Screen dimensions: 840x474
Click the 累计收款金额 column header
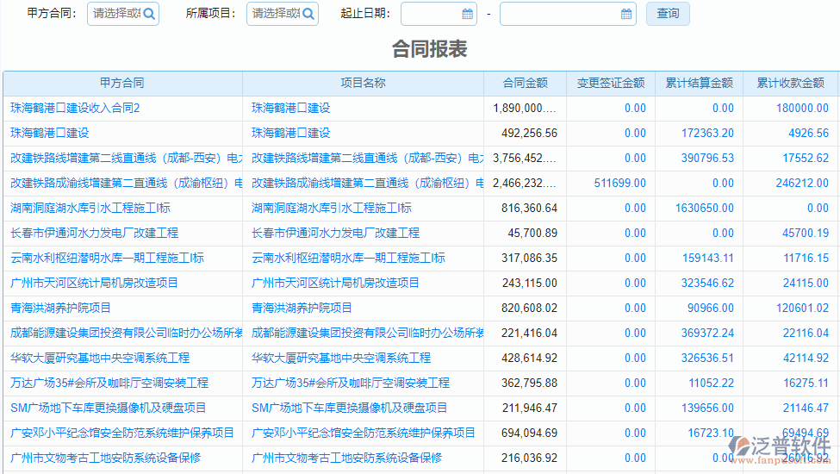click(x=790, y=84)
